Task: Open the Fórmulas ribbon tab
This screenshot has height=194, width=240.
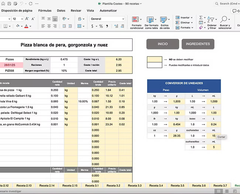Action: pos(45,11)
